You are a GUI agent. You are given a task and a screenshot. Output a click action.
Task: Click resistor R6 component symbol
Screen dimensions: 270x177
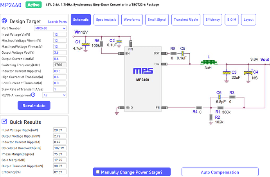[x=101, y=43]
